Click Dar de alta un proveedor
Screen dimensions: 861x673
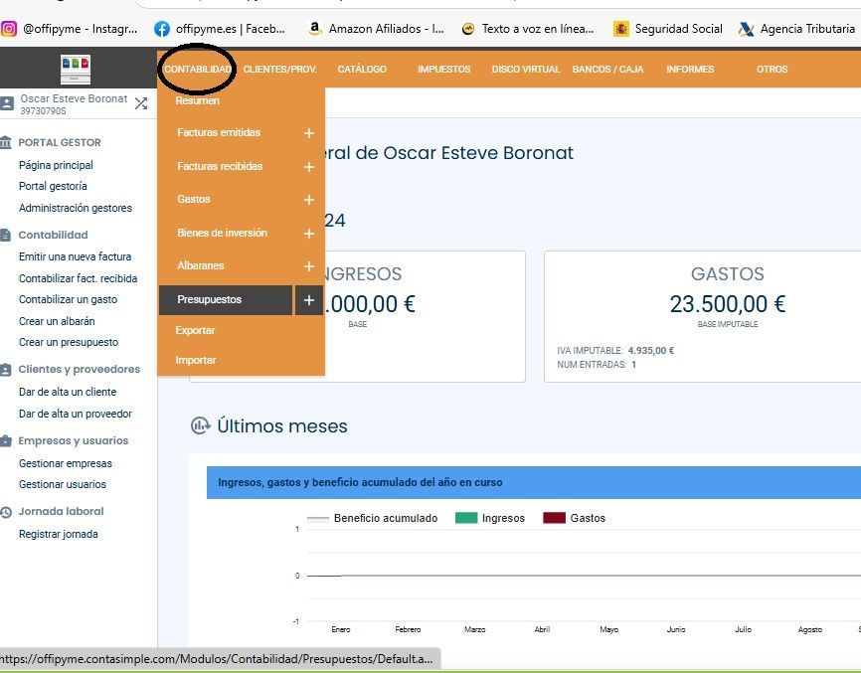point(76,414)
